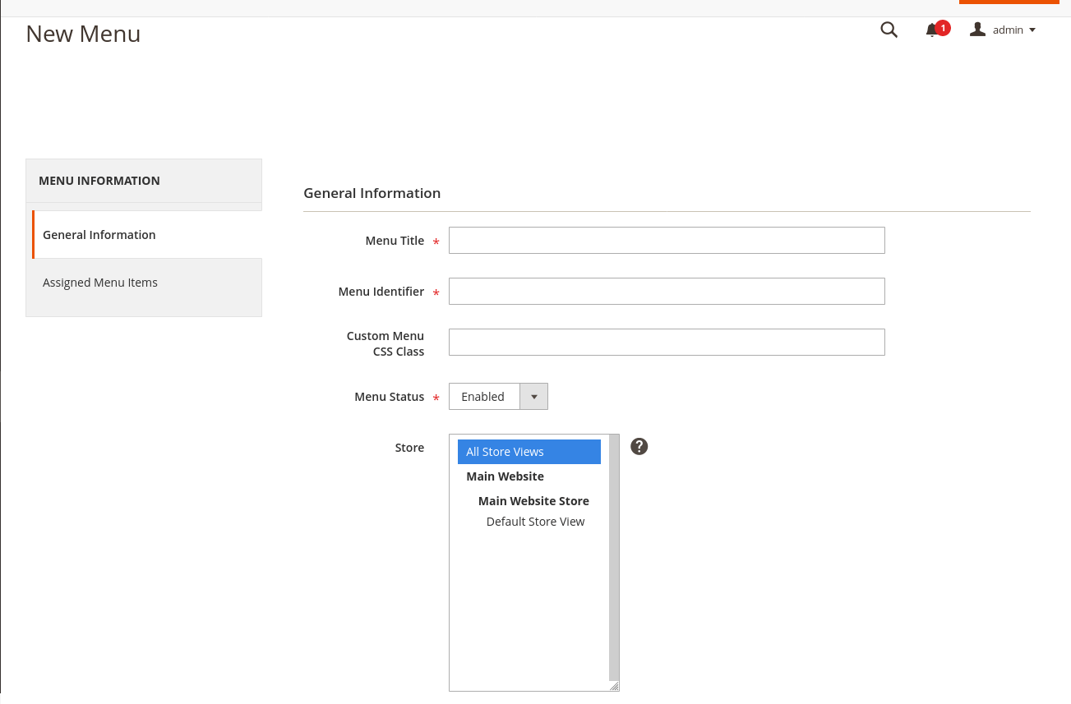Click the Store list vertical scrollbar

(614, 557)
